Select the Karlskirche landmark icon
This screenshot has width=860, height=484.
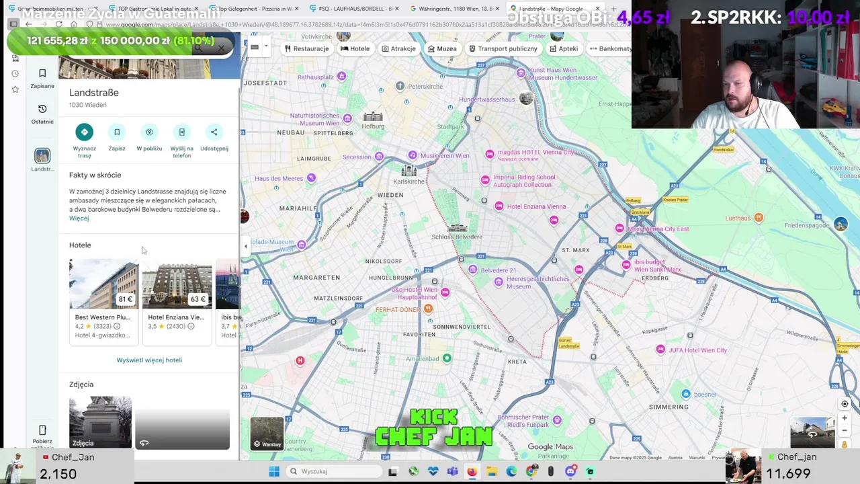pos(408,171)
